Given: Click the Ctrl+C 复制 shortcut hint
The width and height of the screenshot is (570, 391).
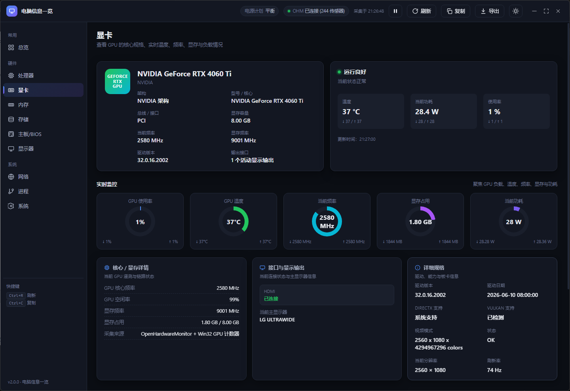Looking at the screenshot, I should click(x=21, y=303).
